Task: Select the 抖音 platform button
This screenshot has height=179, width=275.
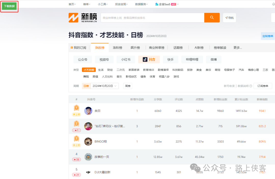Action: [149, 60]
